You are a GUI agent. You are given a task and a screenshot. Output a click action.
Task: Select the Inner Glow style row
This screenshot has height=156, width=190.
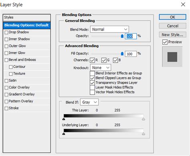pos(26,53)
